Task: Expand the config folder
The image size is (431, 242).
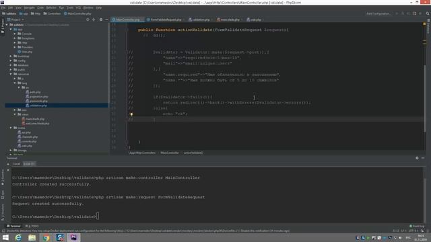Action: (x=11, y=61)
